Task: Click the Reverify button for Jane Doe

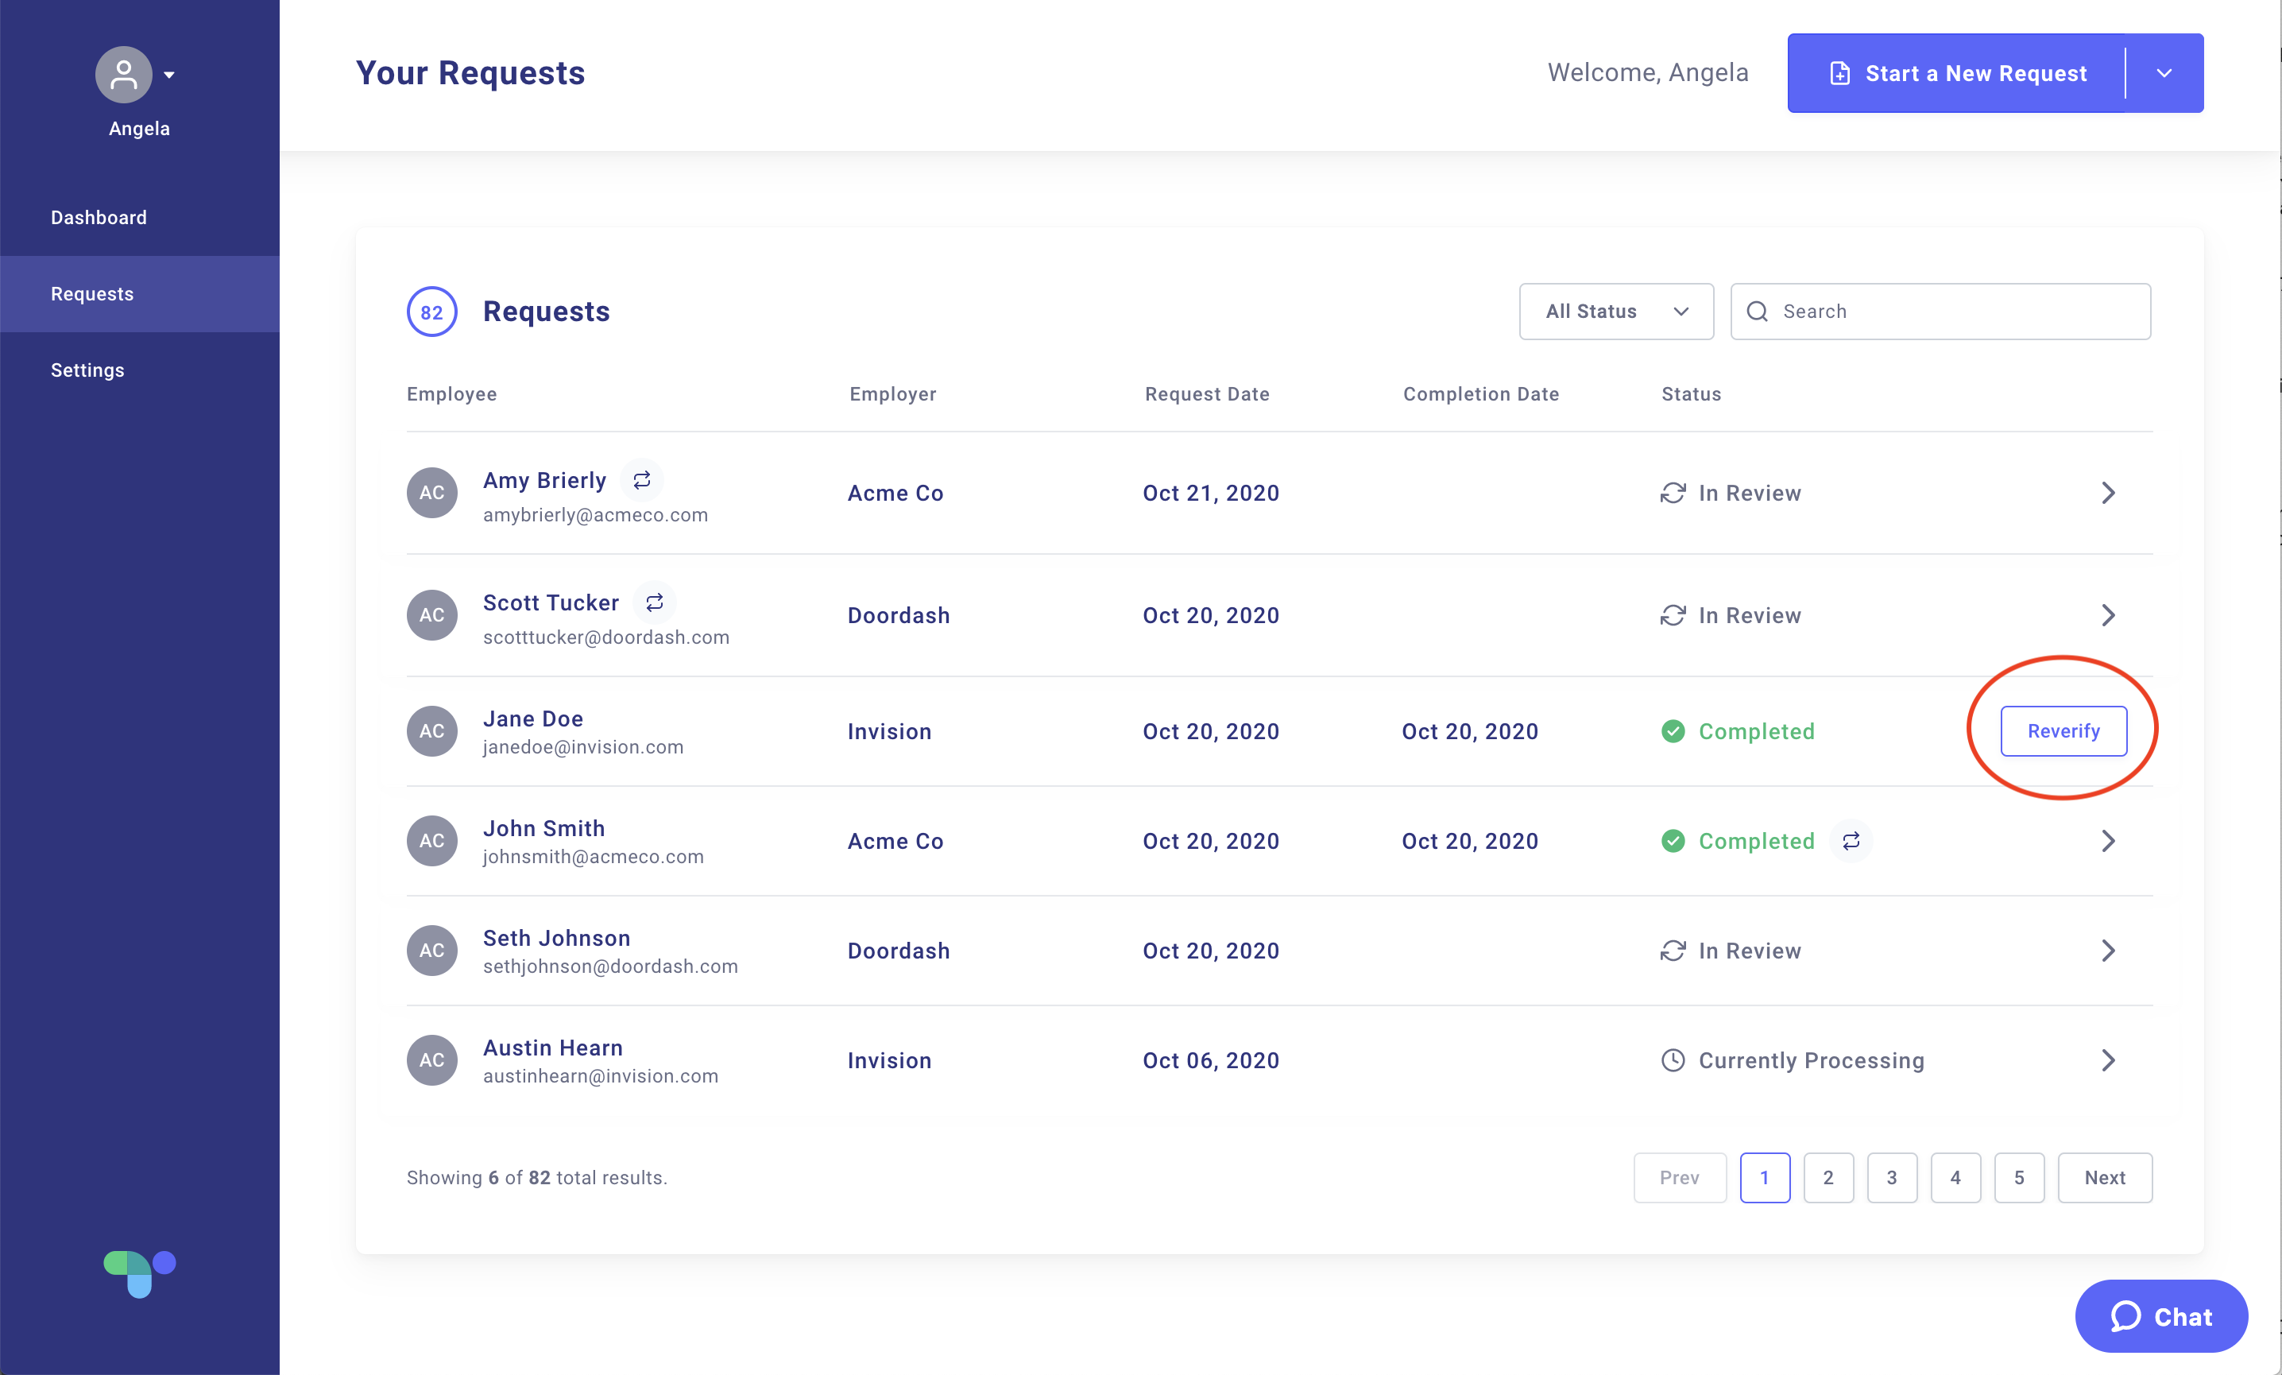Action: click(x=2063, y=730)
